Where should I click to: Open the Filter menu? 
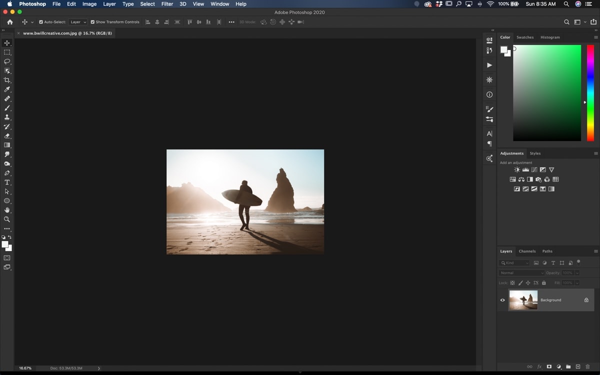point(167,4)
